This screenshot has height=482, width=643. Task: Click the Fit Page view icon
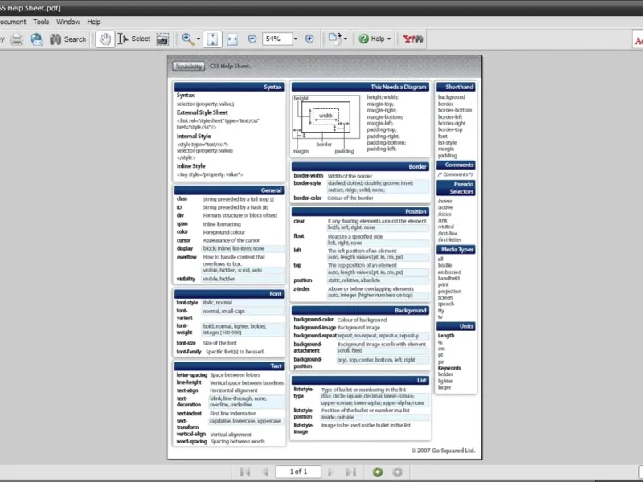coord(211,39)
